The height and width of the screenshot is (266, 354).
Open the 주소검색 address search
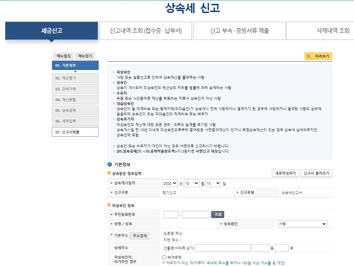140,236
